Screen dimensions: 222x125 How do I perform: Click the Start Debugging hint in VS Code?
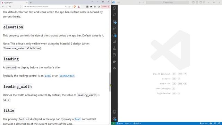[163, 89]
